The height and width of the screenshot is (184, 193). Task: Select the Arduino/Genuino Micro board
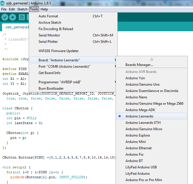point(152,129)
